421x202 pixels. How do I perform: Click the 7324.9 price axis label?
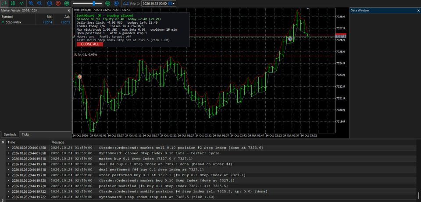pos(341,63)
